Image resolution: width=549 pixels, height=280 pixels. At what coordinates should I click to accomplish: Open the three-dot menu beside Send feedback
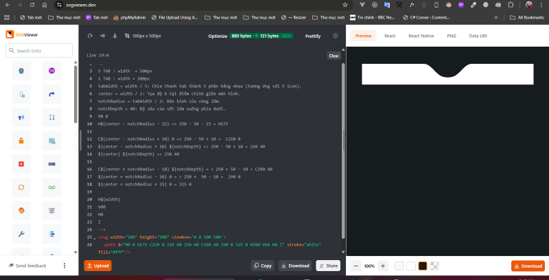click(65, 266)
